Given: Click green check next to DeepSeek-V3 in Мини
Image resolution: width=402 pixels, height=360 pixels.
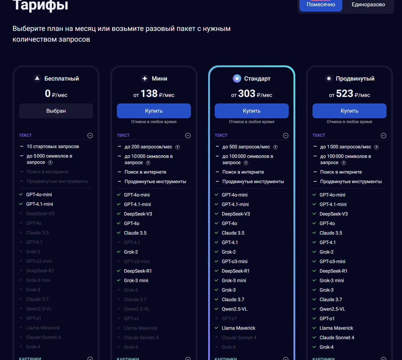Looking at the screenshot, I should pyautogui.click(x=119, y=214).
